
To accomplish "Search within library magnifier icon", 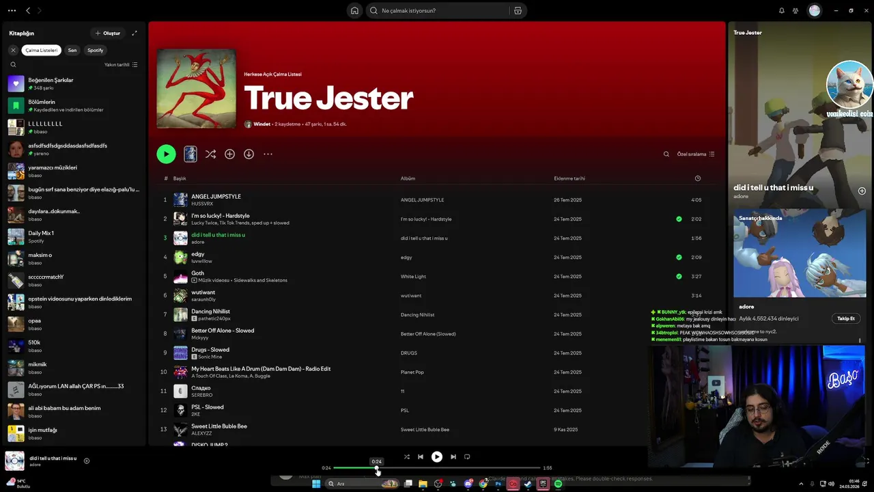I will coord(13,64).
